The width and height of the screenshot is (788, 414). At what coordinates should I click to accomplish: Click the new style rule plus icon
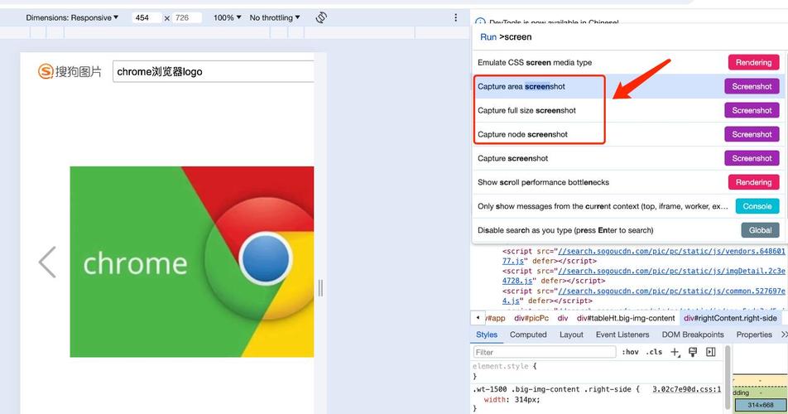click(x=675, y=352)
